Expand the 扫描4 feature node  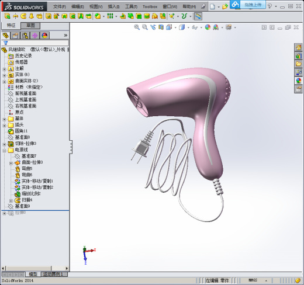coord(11,201)
